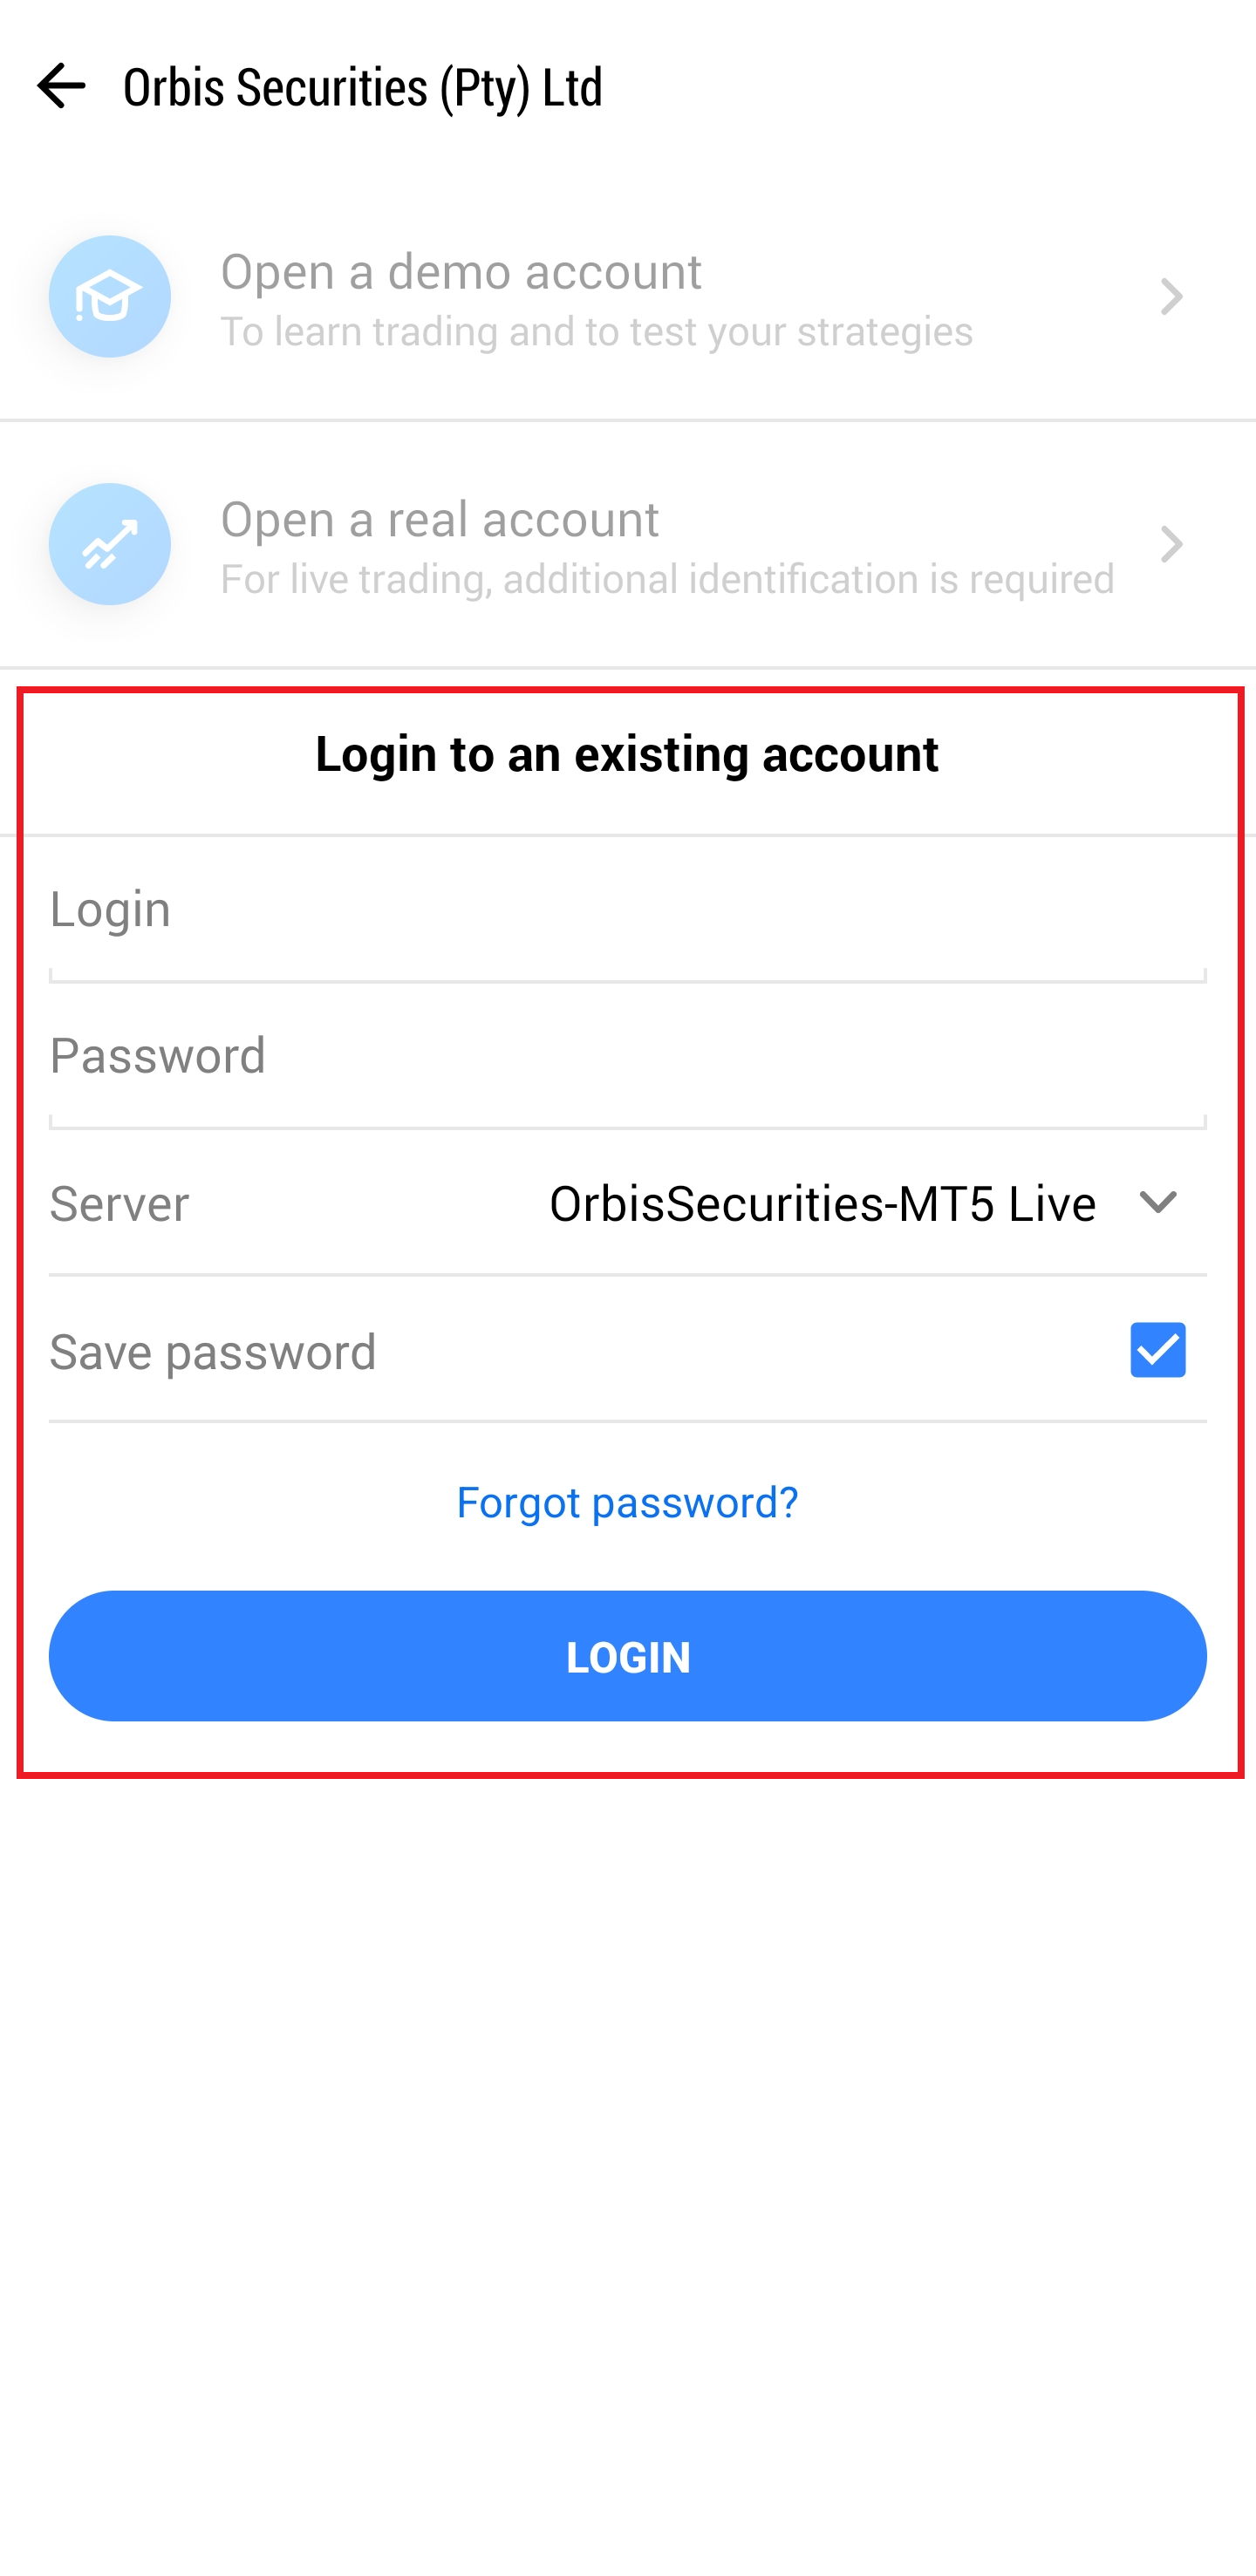Click the back arrow to return
This screenshot has width=1256, height=2576.
62,87
